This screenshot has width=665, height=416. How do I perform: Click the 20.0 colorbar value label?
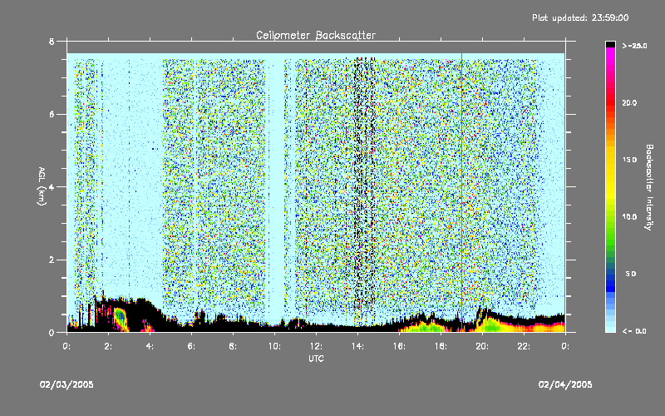[x=629, y=102]
